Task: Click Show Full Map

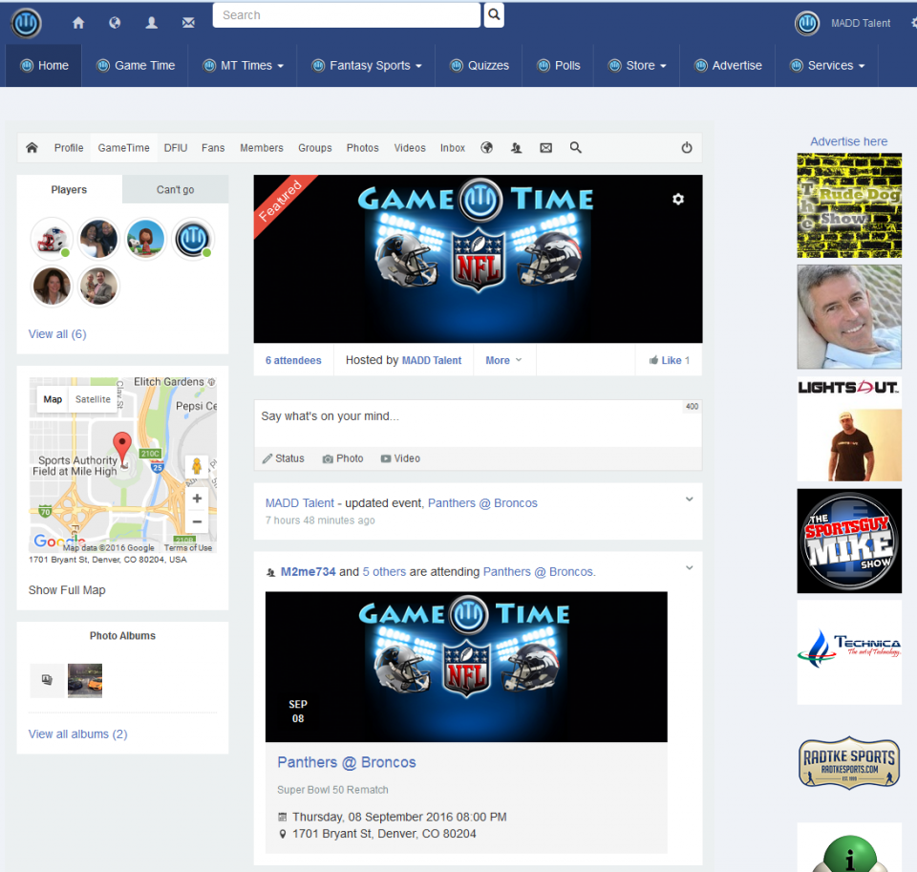Action: pos(67,590)
